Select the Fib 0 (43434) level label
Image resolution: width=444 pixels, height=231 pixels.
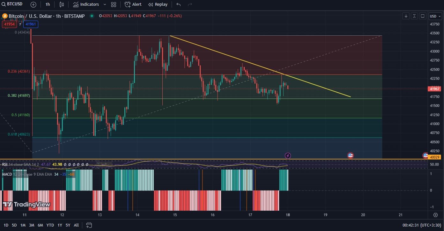[x=22, y=32]
